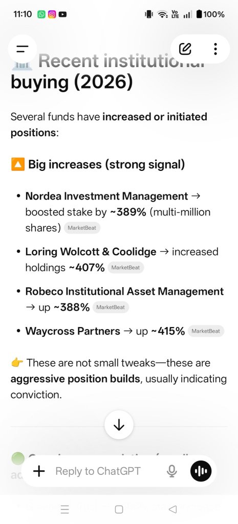Tap the battery 100% status indicator
This screenshot has height=524, width=238.
click(x=210, y=14)
